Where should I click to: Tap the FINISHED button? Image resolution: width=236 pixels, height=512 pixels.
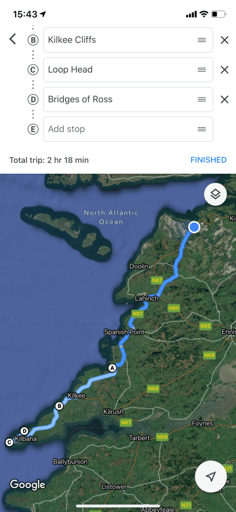pyautogui.click(x=209, y=160)
